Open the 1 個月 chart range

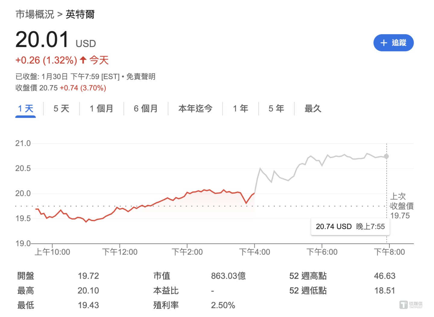(x=101, y=108)
